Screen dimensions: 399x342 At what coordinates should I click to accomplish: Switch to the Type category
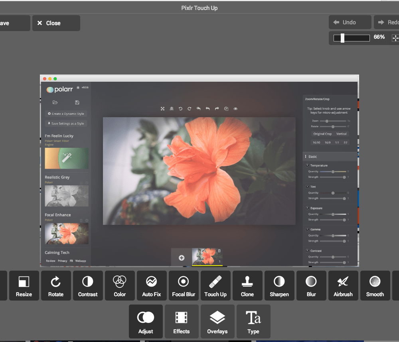(253, 321)
